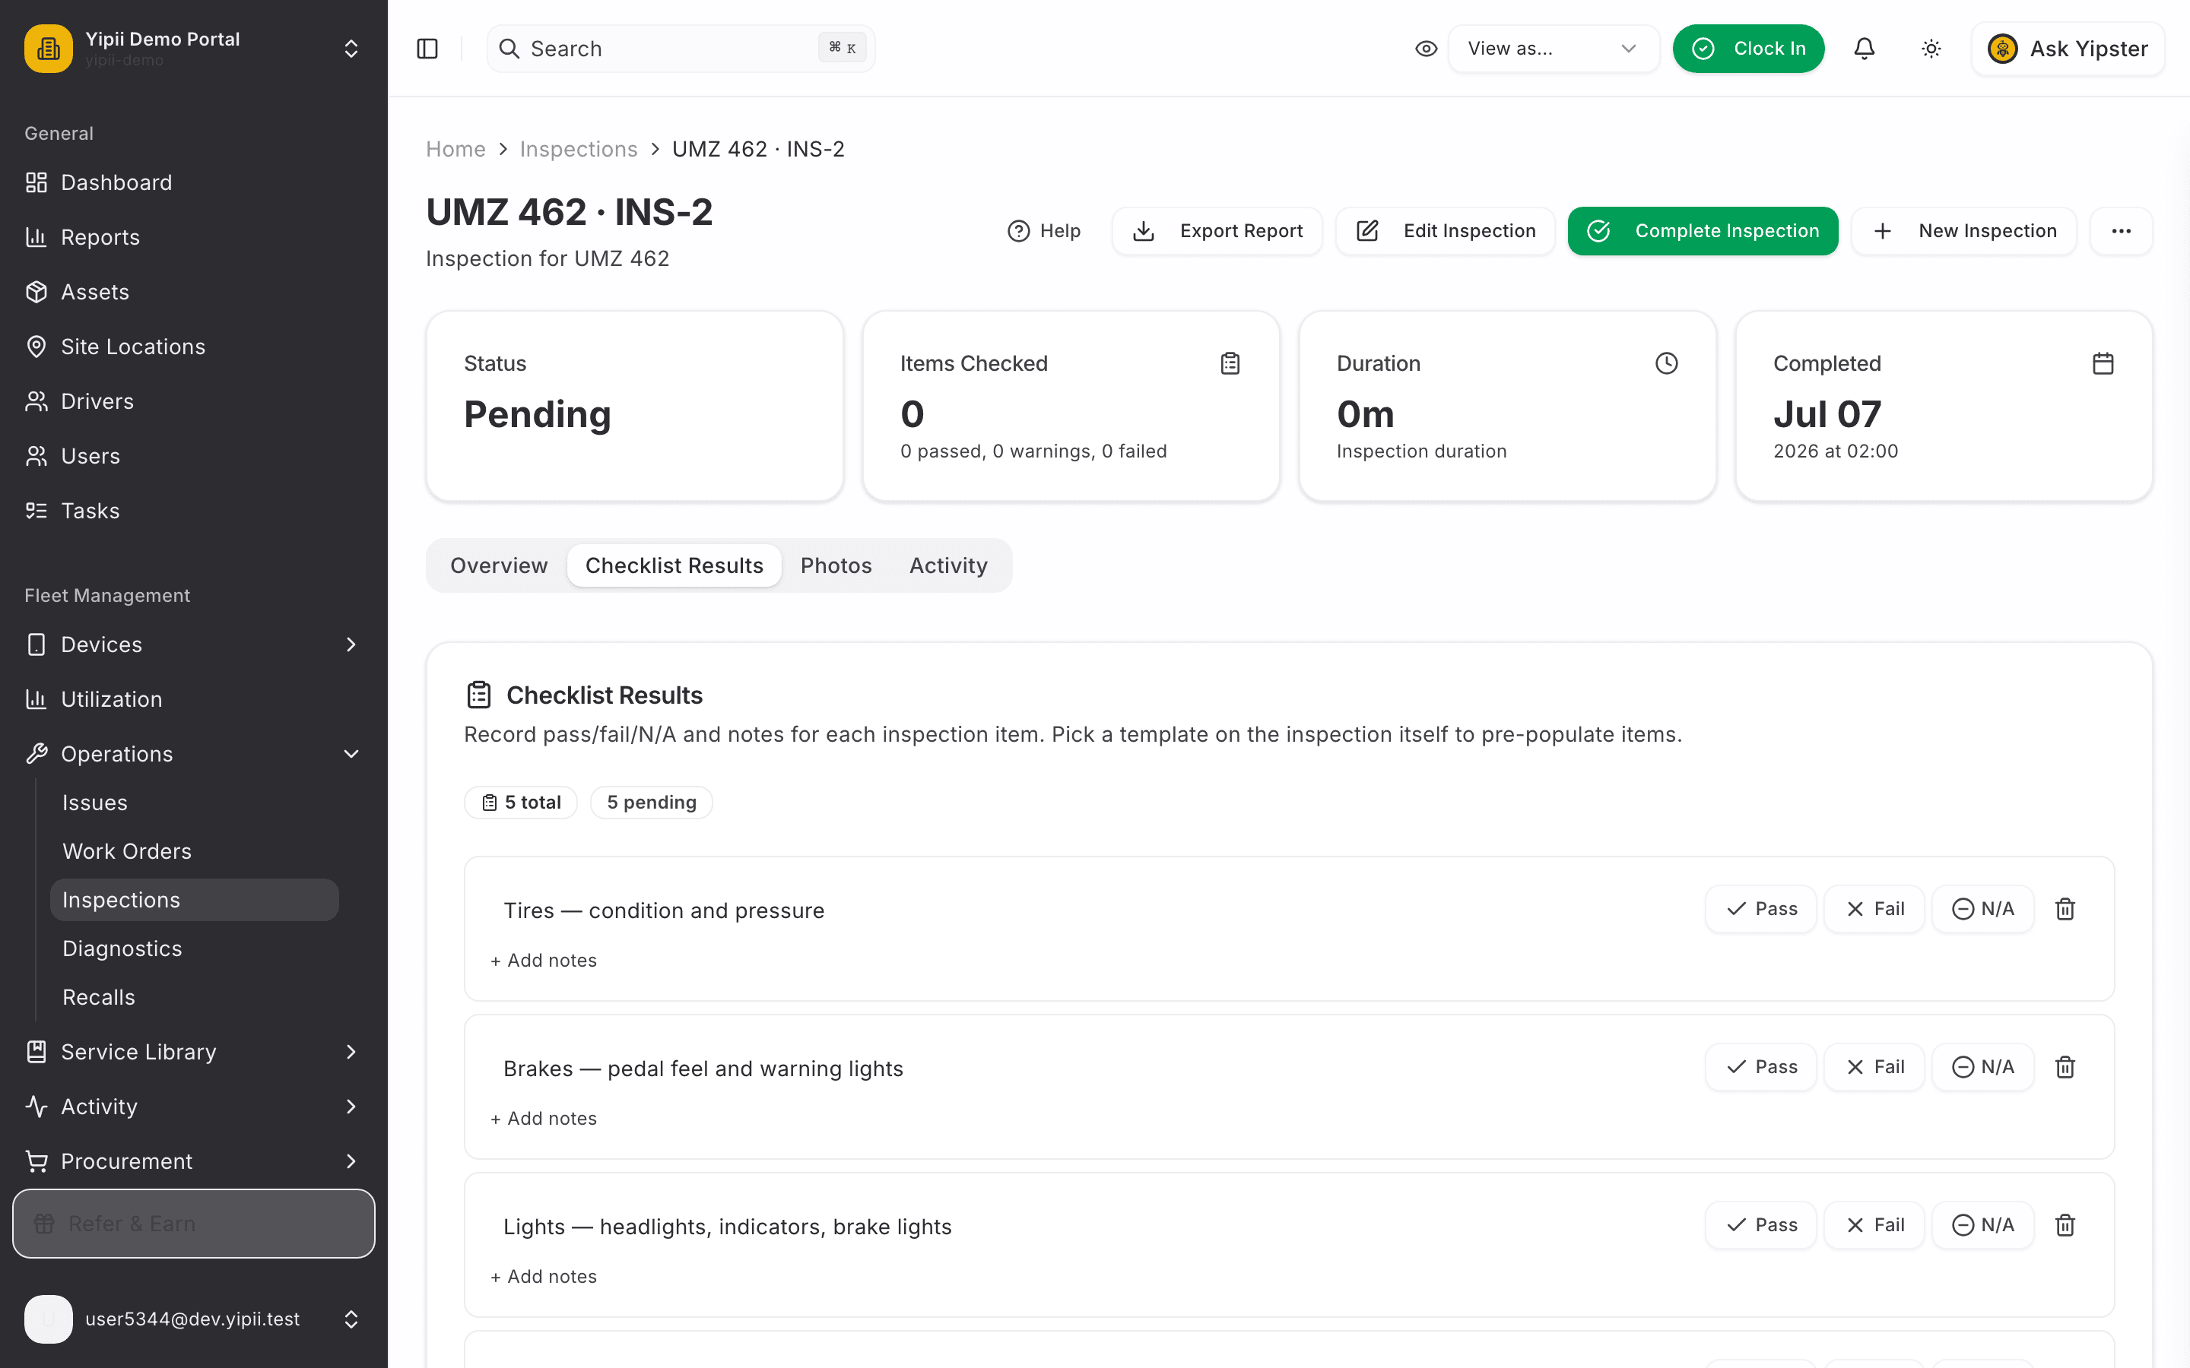Open Dashboard from the sidebar

[x=194, y=182]
